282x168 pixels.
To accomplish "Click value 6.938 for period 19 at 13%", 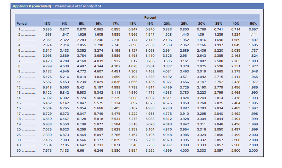I will tap(47, 124).
